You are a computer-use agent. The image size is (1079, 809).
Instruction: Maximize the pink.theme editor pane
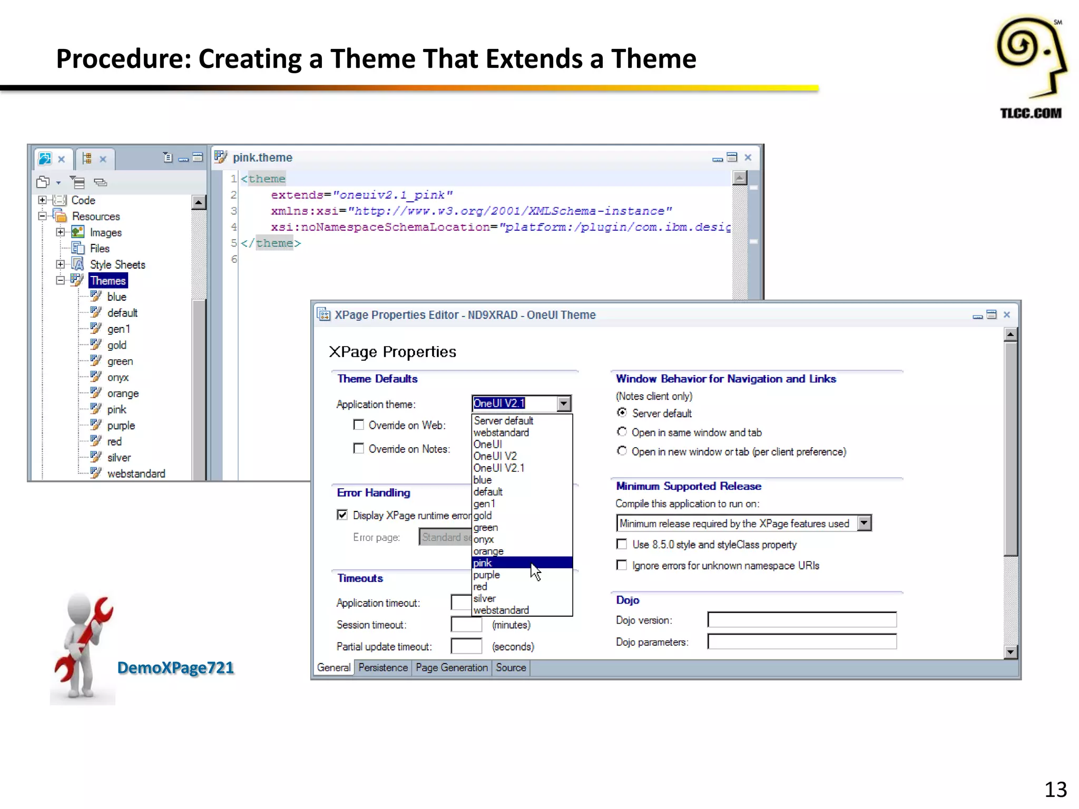point(732,157)
